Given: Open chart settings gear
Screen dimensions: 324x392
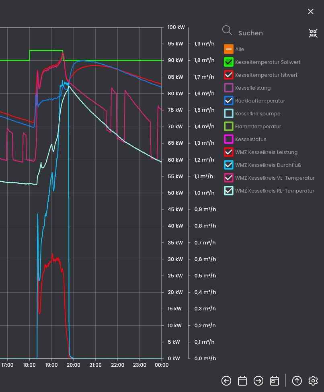Looking at the screenshot, I should pyautogui.click(x=313, y=381).
